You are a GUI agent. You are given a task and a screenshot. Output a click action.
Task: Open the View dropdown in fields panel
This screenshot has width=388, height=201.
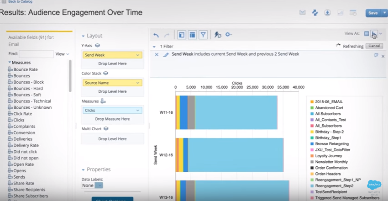pos(62,54)
